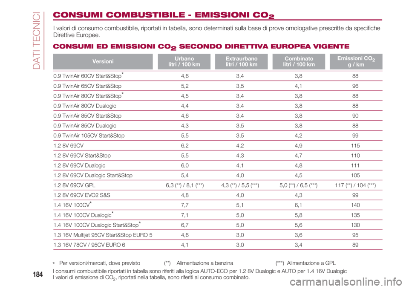
Task: Select the extra-urban value "4,3 (**) / 5,5 (***)"
Action: (x=240, y=185)
